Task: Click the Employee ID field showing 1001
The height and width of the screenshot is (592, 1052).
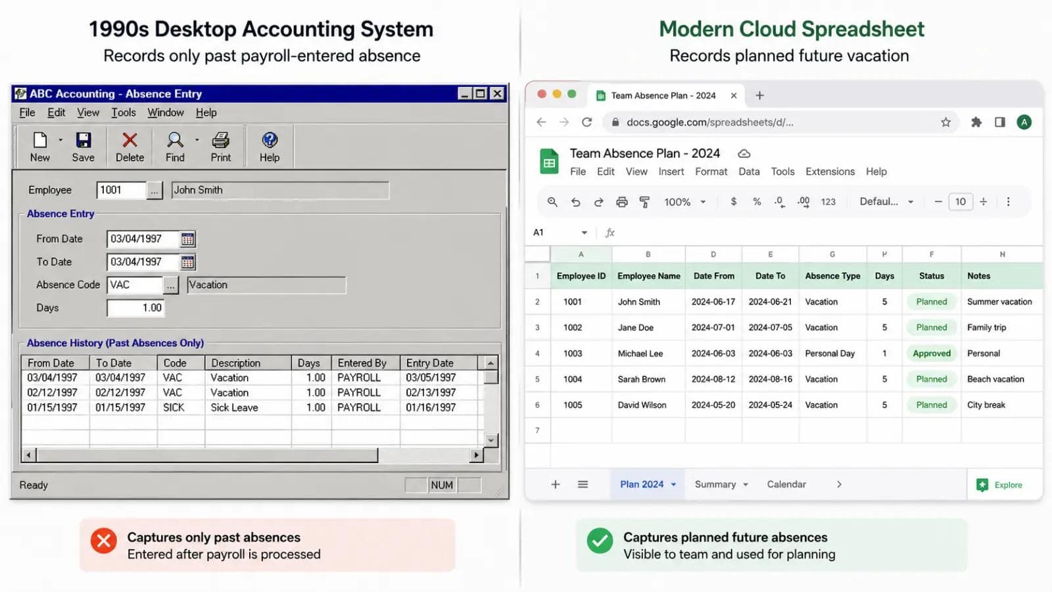Action: click(121, 190)
